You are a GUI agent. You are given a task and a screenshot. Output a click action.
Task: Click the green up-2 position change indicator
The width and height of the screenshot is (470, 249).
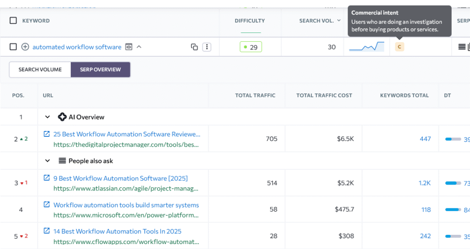click(x=24, y=139)
